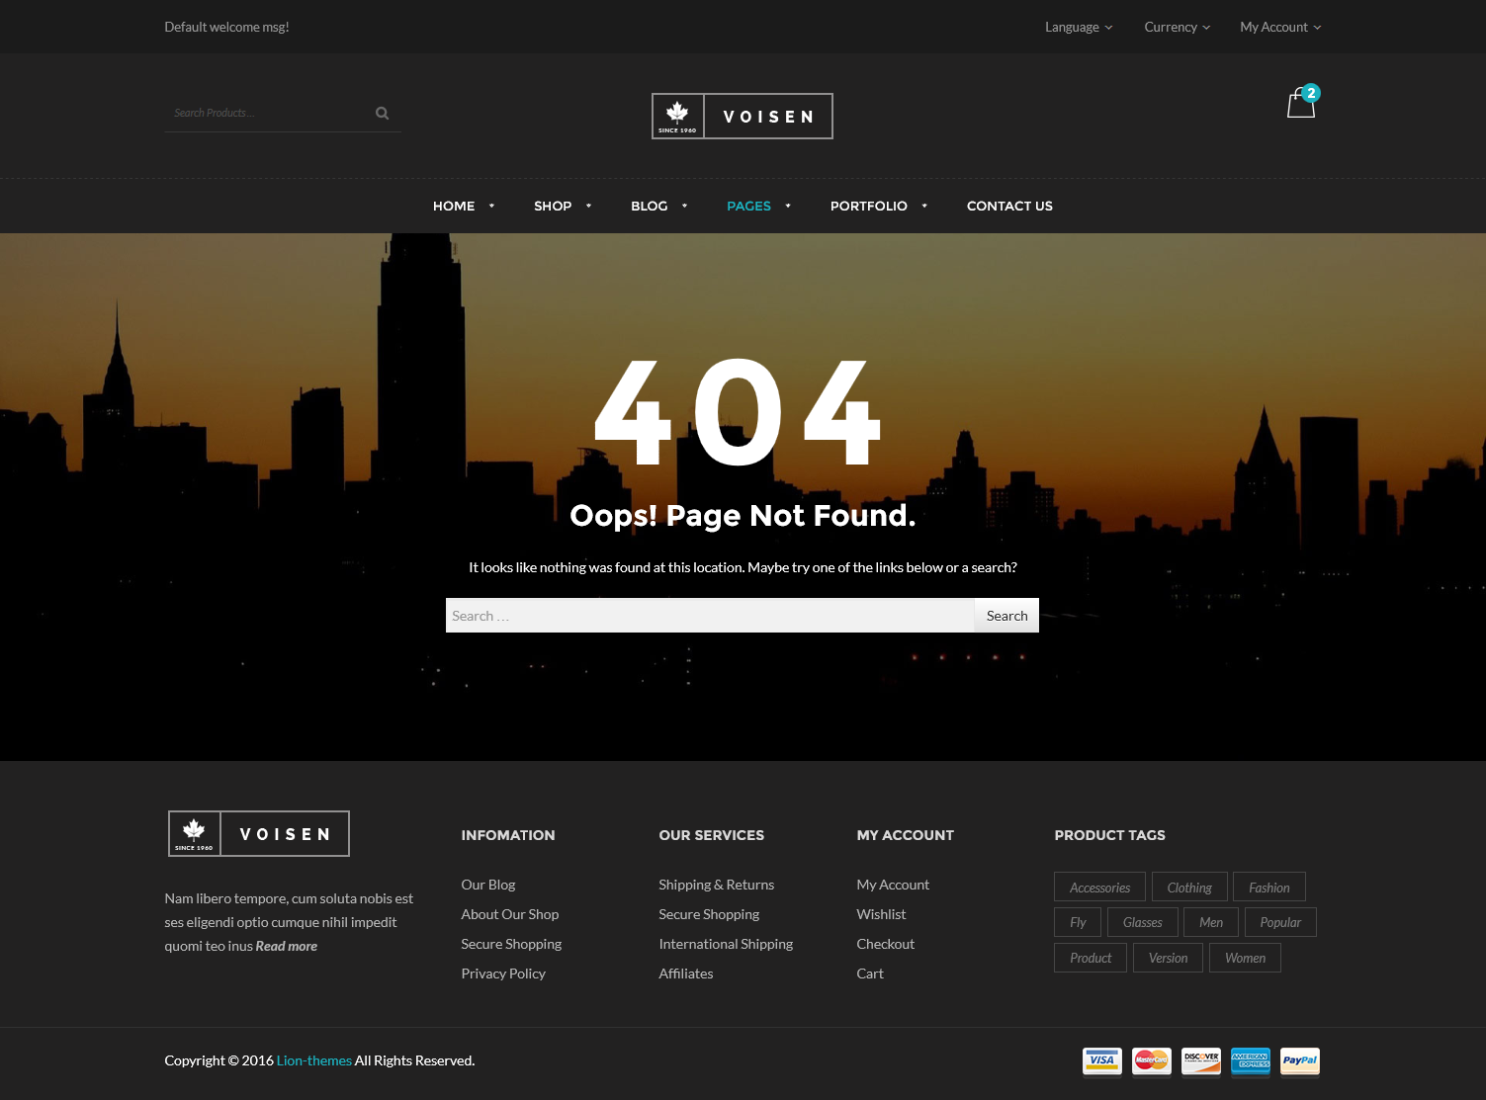The width and height of the screenshot is (1486, 1100).
Task: Click the search magnifier icon in header
Action: pos(382,113)
